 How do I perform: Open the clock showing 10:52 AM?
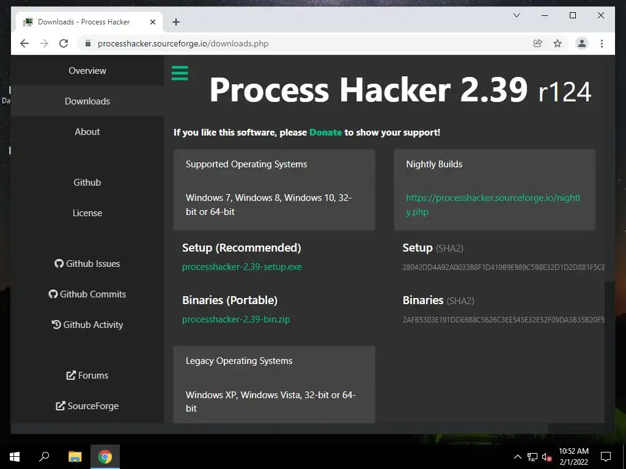click(x=573, y=451)
